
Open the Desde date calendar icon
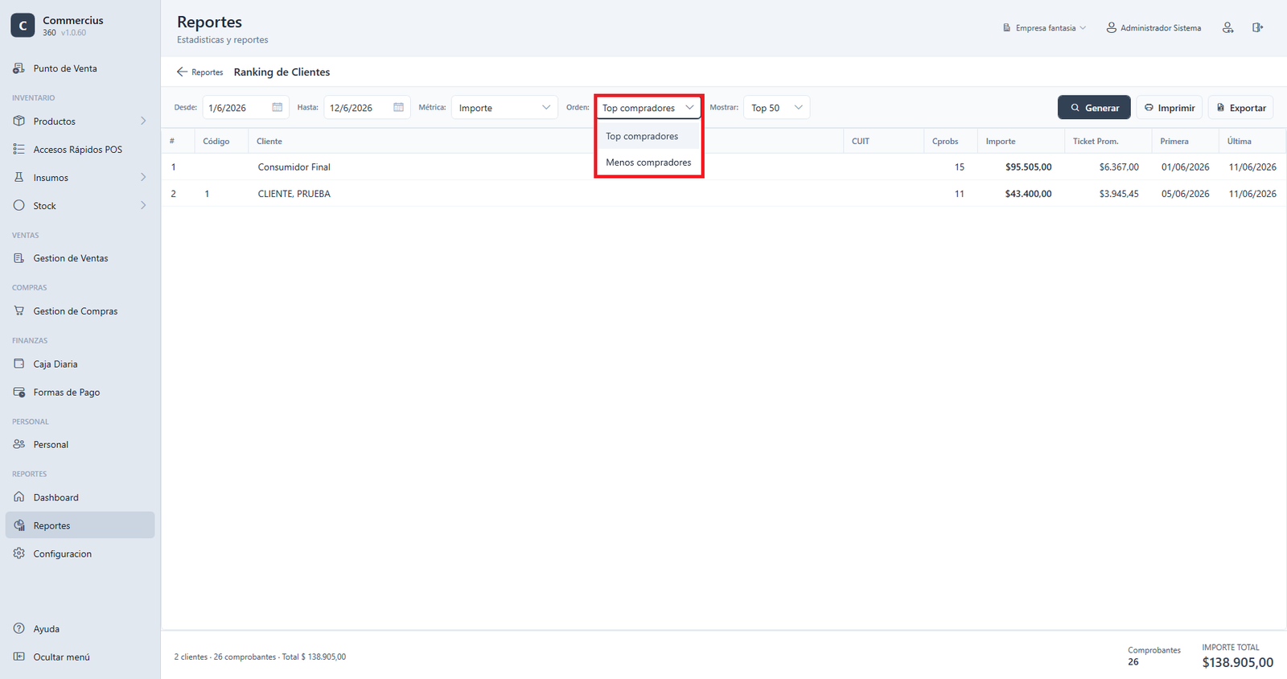[278, 107]
